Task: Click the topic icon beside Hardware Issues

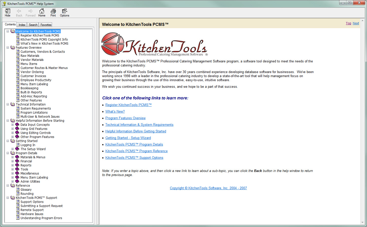Action: 18,214
